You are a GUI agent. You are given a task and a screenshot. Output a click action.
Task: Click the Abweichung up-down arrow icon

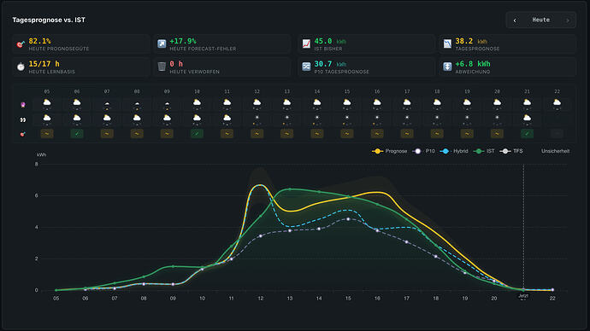[447, 67]
